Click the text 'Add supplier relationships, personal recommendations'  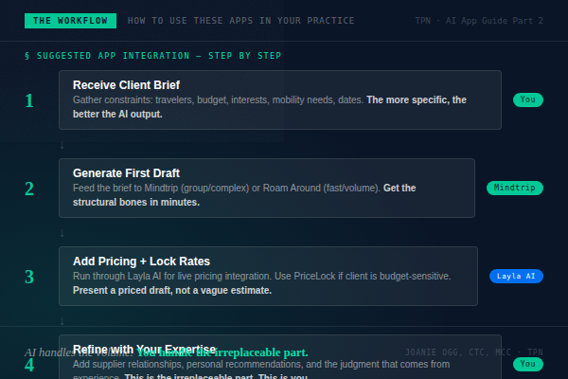point(191,364)
